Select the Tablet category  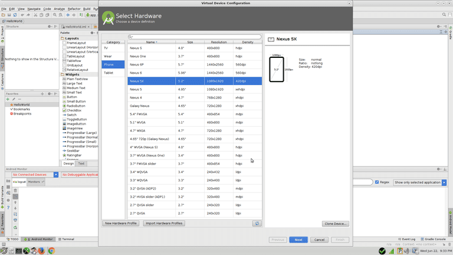pos(113,73)
